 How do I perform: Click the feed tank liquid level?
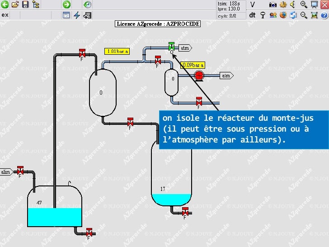[55, 217]
